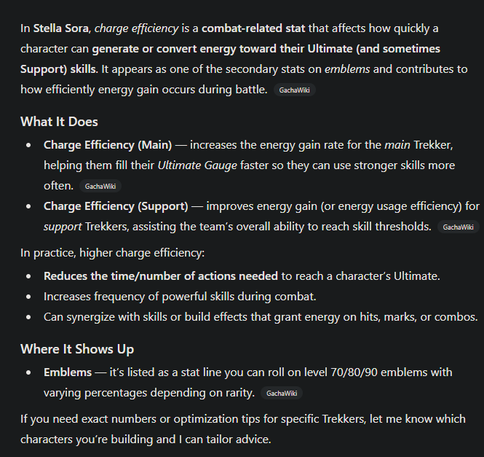Open the GachaWiki citation after the intro paragraph
This screenshot has height=457, width=484.
coord(295,90)
